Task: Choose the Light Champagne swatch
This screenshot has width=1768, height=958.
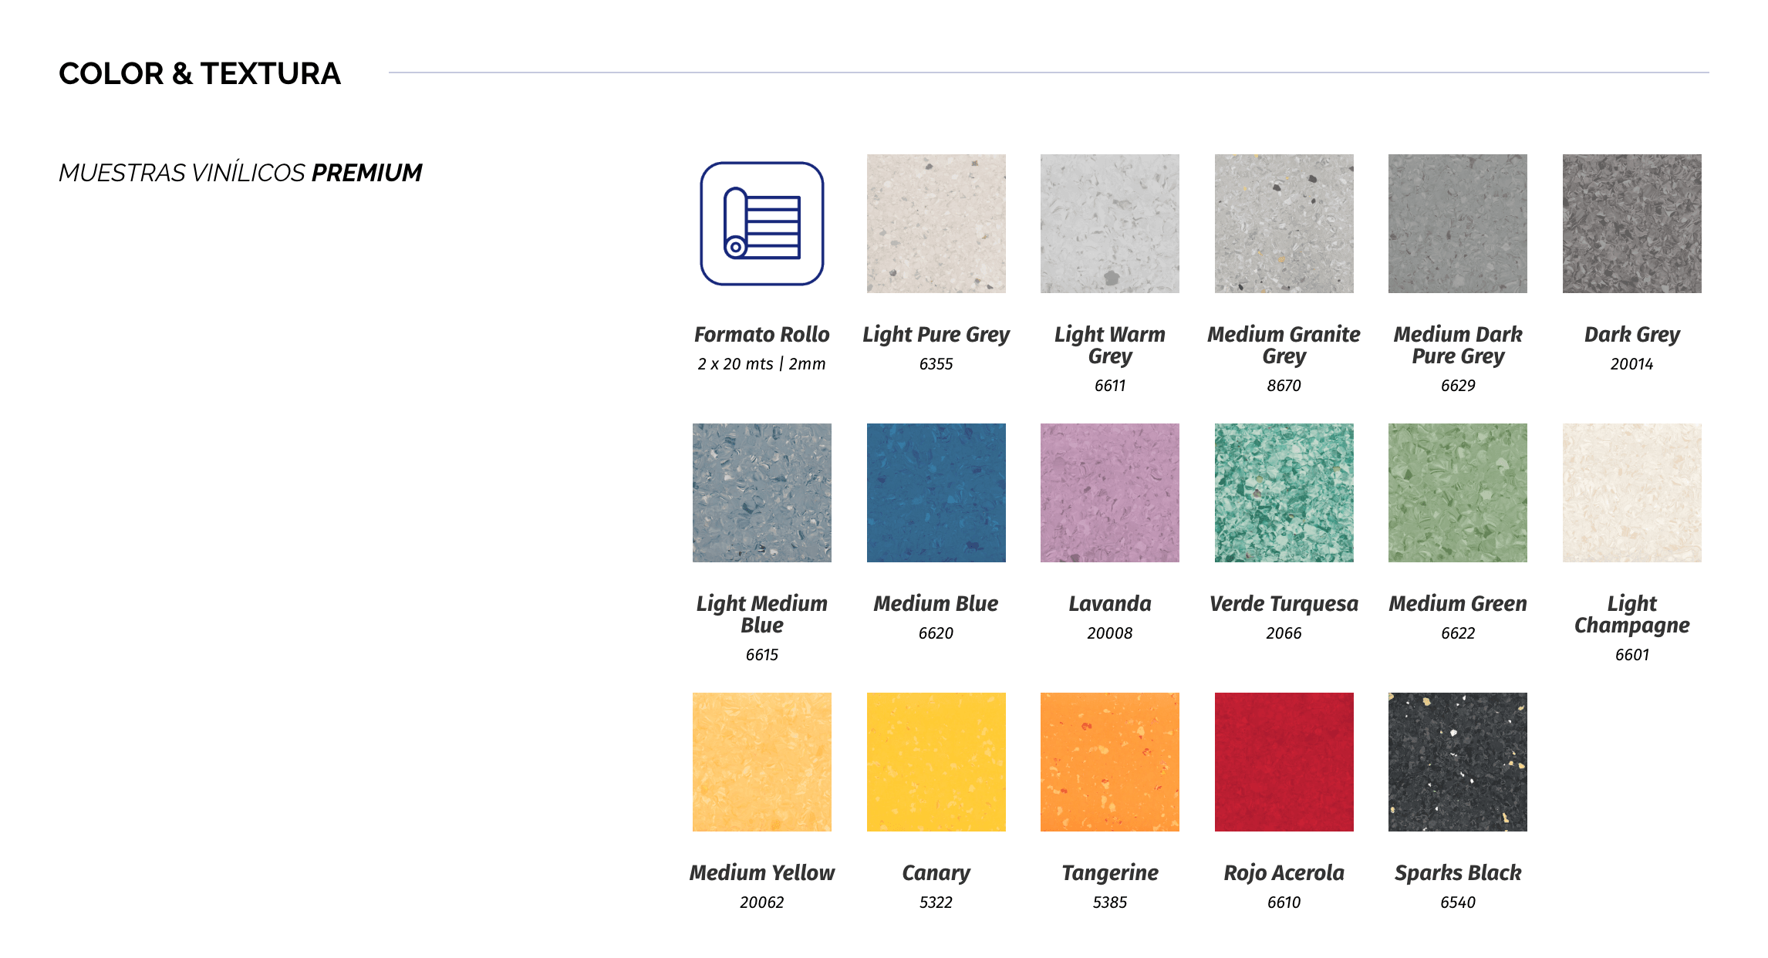Action: click(x=1631, y=492)
